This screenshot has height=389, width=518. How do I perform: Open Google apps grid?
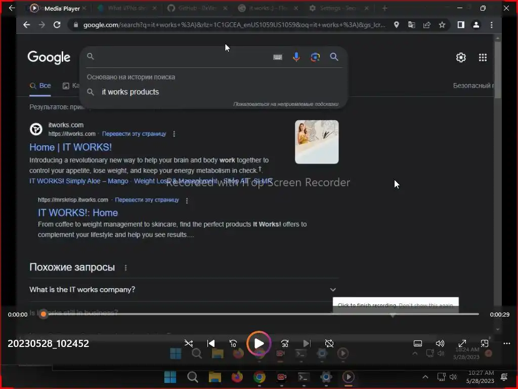tap(483, 58)
